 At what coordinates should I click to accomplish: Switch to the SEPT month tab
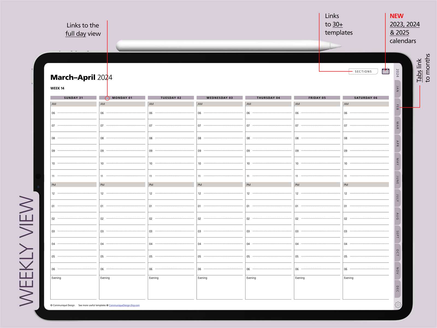(x=398, y=234)
